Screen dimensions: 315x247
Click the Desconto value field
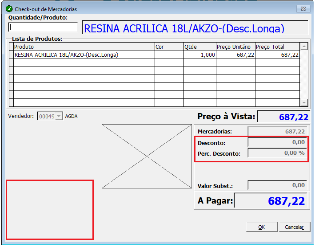point(277,142)
